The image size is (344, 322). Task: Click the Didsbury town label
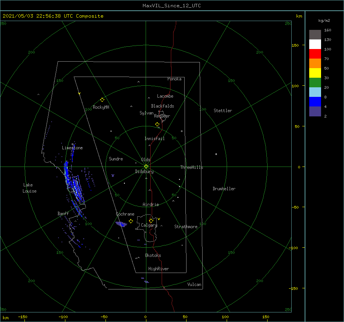(x=144, y=172)
